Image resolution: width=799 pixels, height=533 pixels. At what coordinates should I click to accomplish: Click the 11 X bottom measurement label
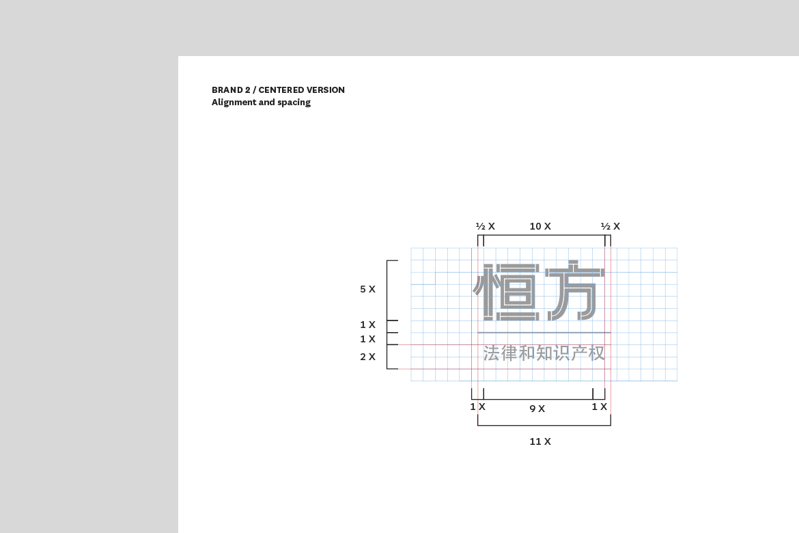coord(540,441)
